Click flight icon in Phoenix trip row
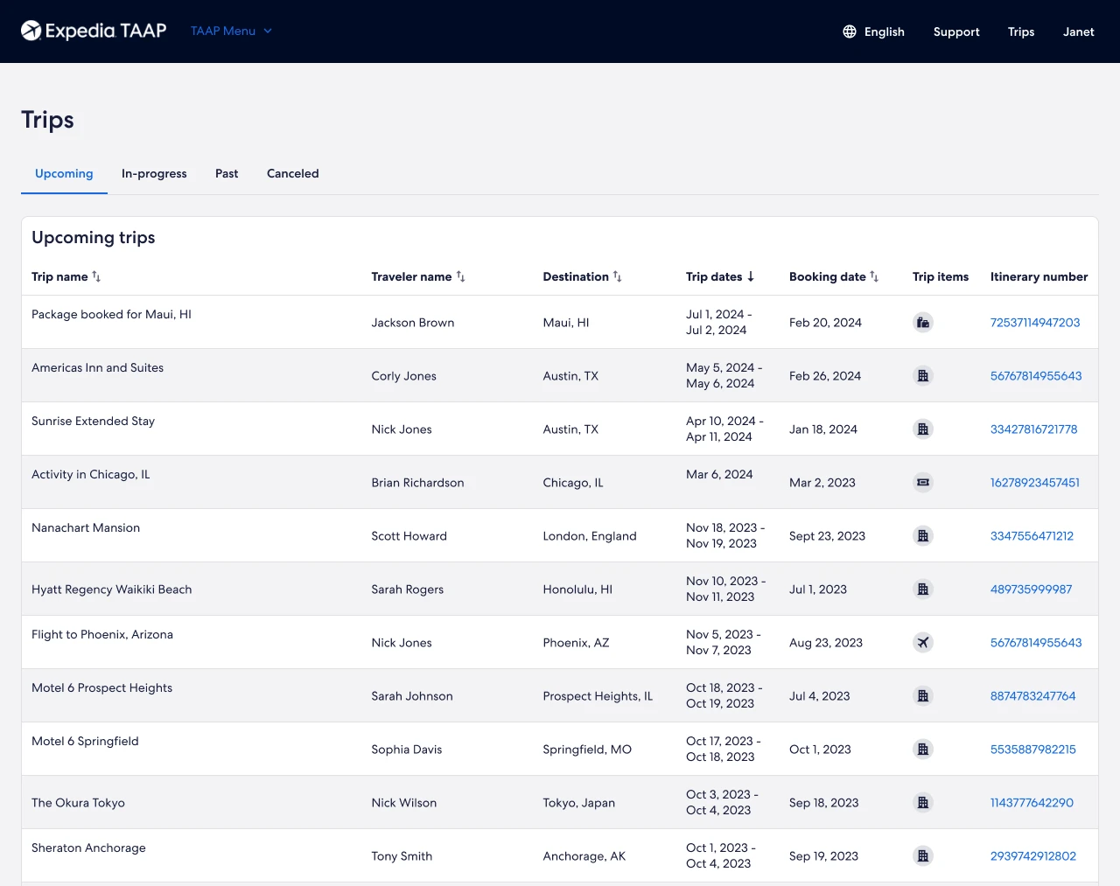 click(923, 643)
